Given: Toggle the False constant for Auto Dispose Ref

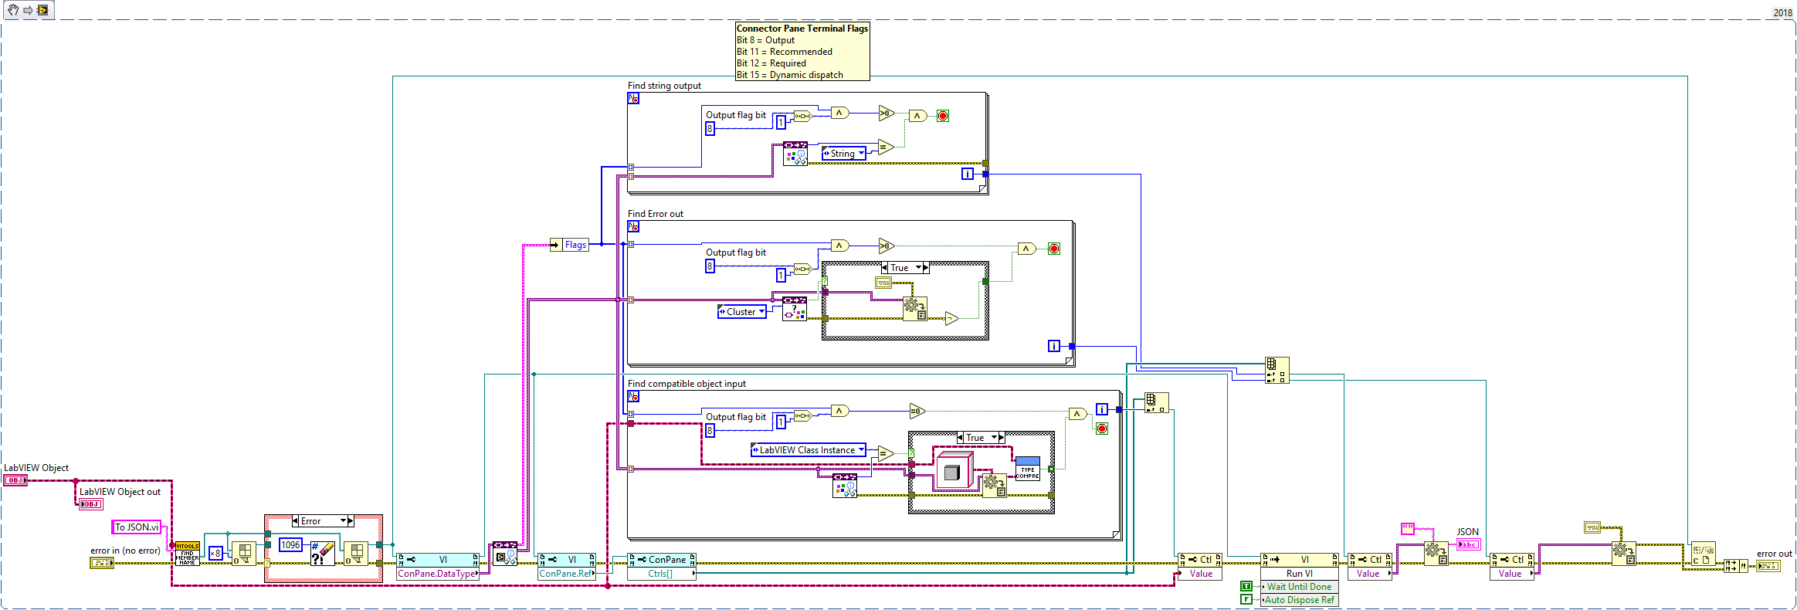Looking at the screenshot, I should [1246, 600].
